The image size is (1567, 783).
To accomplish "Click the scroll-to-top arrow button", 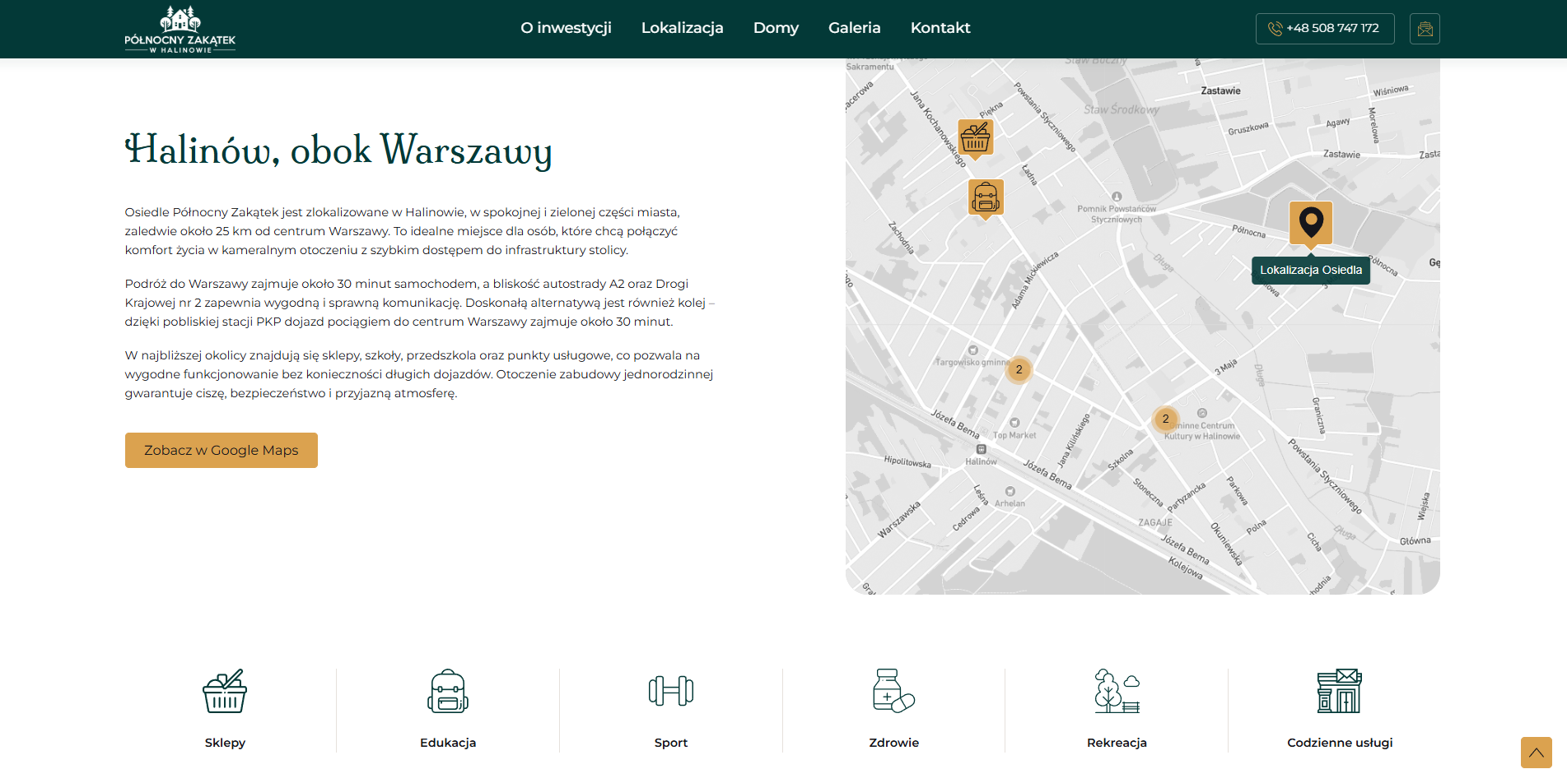I will coord(1536,753).
